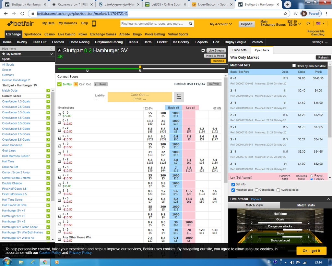Viewport: 332px width, 266px height.
Task: Open Horse Racing in the navigation bar
Action: pos(79,42)
